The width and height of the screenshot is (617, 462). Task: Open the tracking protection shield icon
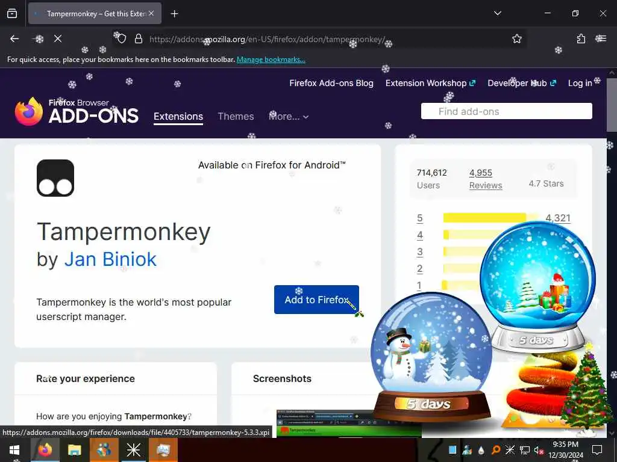[122, 39]
